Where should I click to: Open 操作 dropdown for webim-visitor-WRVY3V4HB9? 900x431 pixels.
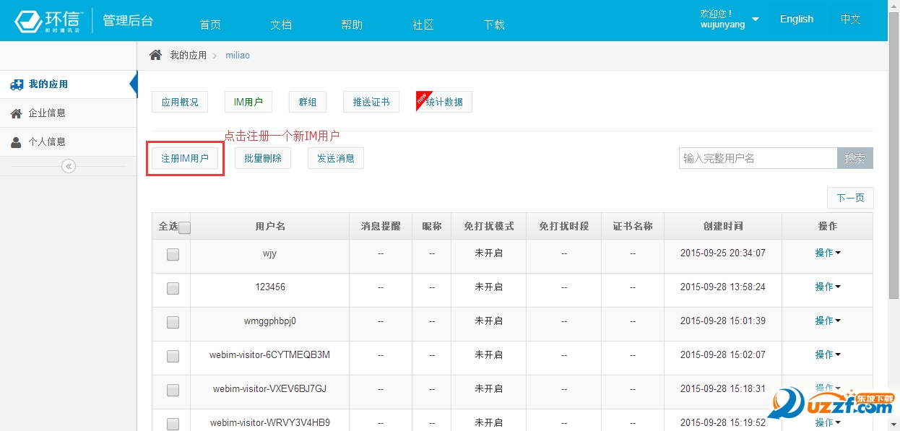pyautogui.click(x=828, y=422)
